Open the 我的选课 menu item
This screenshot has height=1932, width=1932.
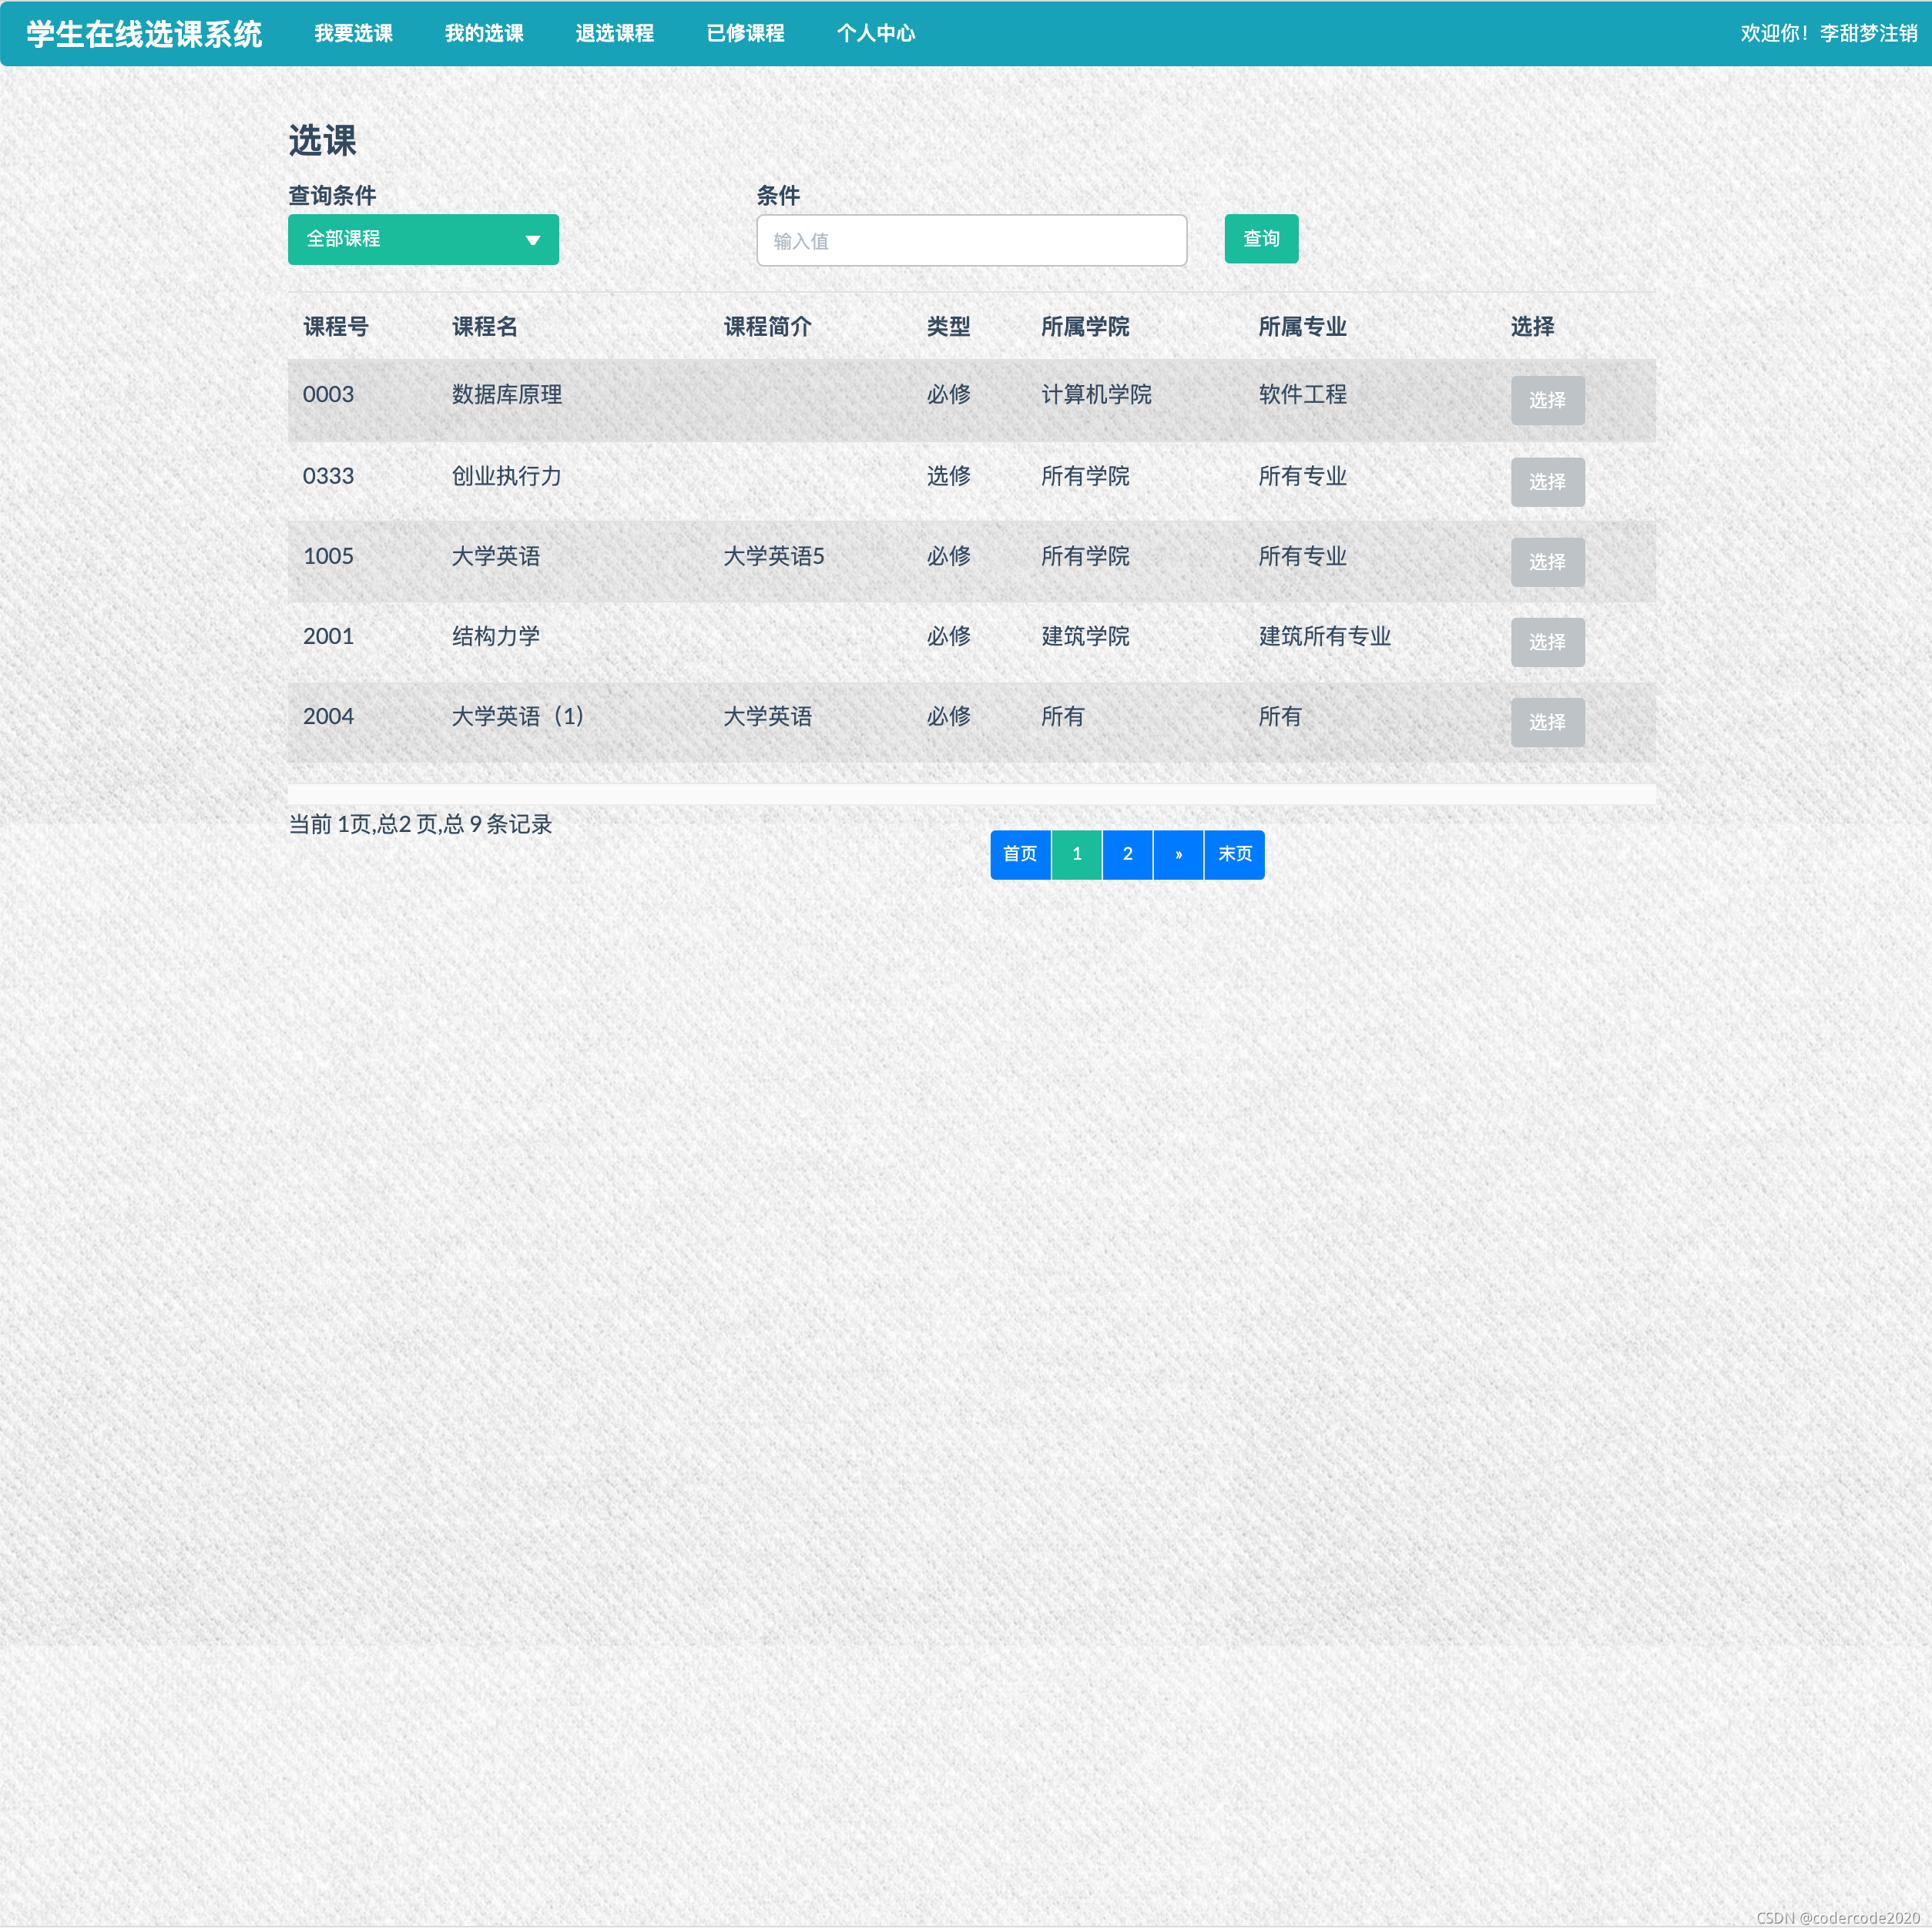point(484,33)
